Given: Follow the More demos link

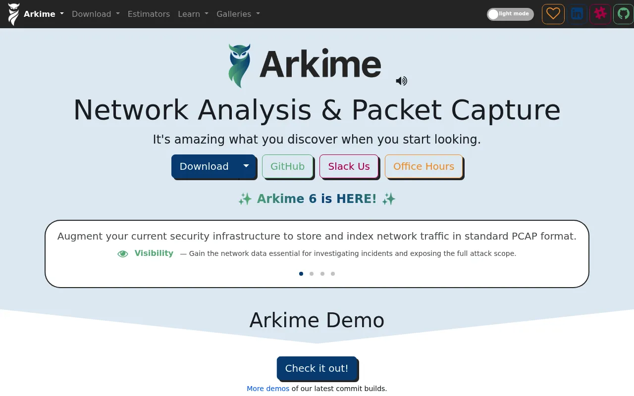Looking at the screenshot, I should (x=268, y=389).
